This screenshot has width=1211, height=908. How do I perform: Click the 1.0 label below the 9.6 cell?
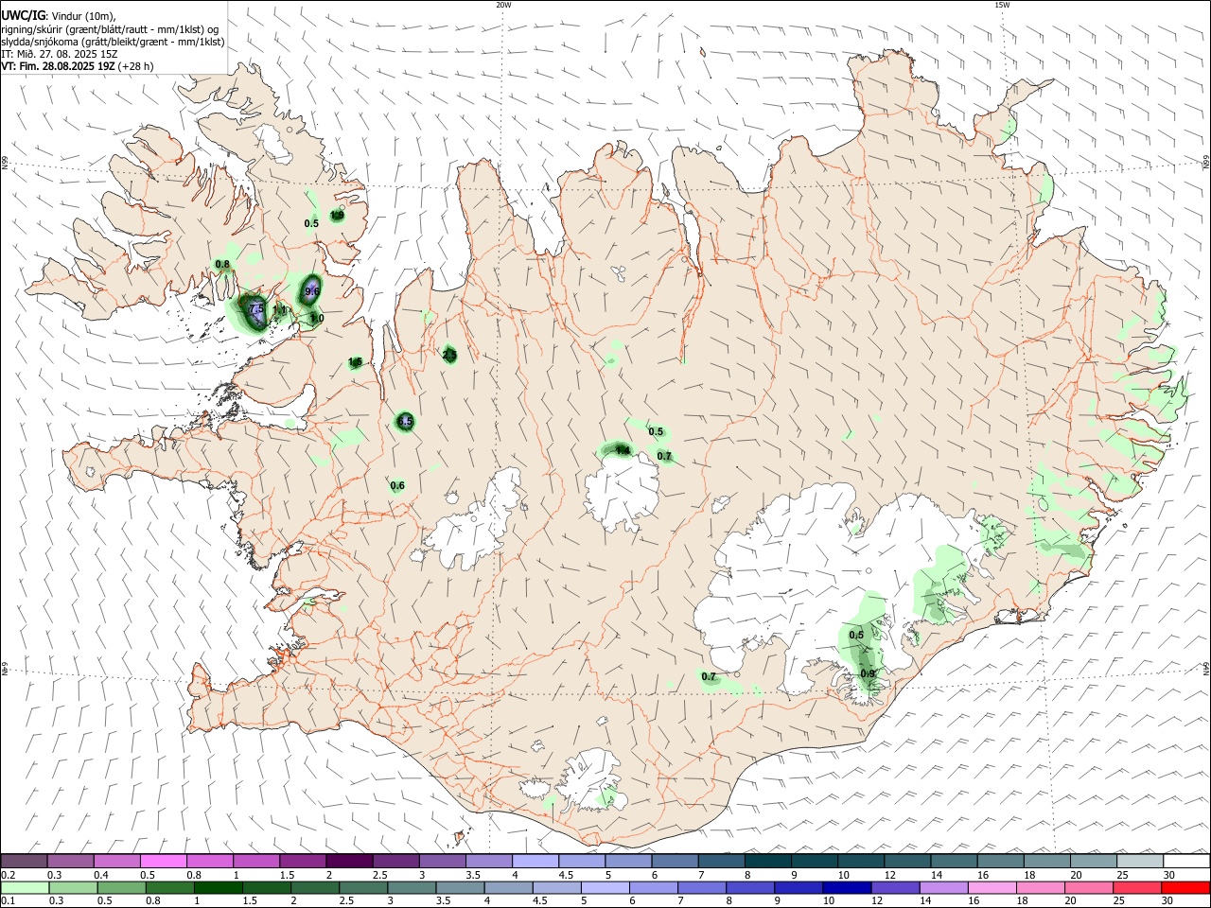point(317,319)
